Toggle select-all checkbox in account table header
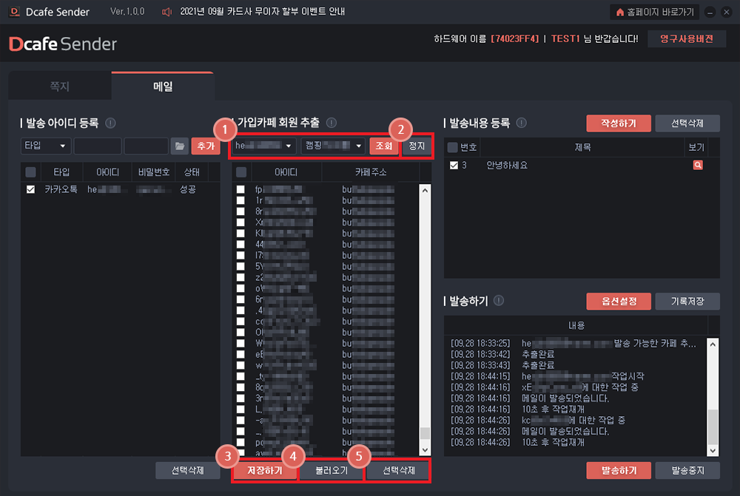This screenshot has width=740, height=496. point(30,172)
